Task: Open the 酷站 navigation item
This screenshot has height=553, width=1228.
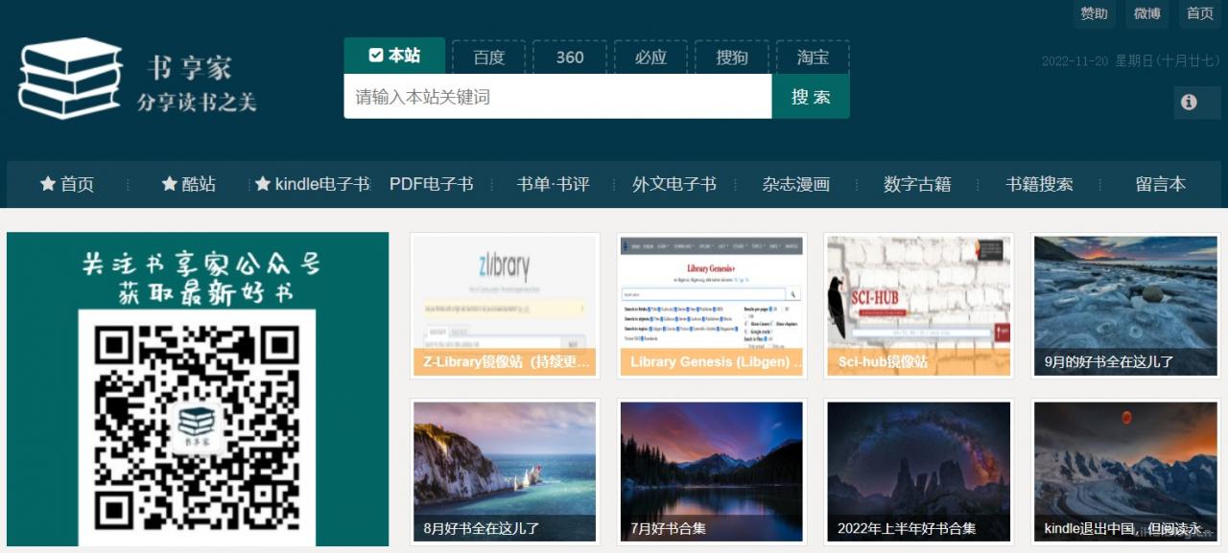Action: click(x=188, y=184)
